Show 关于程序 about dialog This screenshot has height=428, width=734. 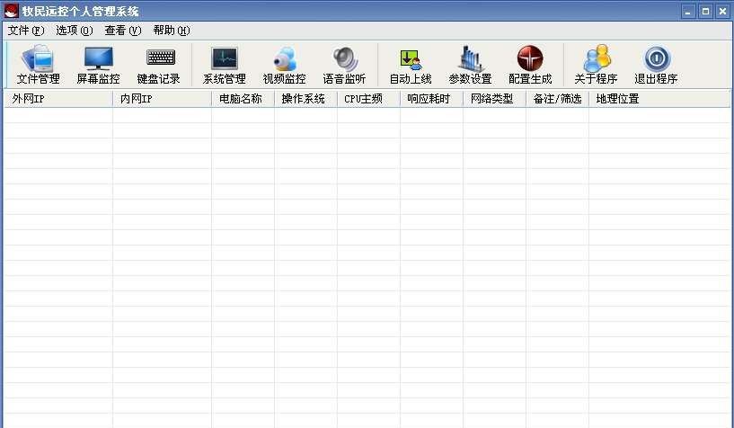pos(596,65)
